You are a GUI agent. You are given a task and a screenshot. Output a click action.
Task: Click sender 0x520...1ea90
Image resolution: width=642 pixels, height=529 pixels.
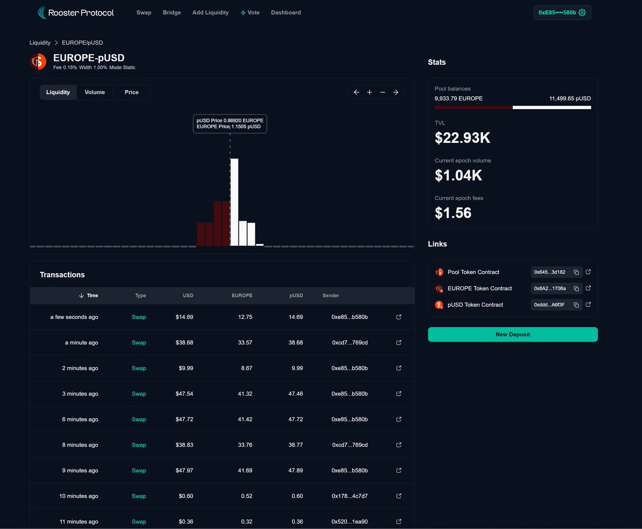click(350, 522)
